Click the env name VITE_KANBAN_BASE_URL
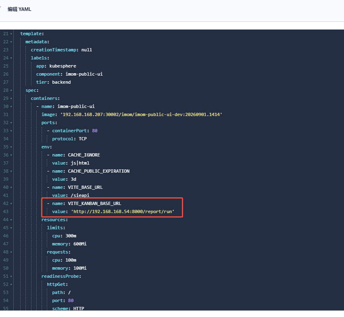 point(94,203)
